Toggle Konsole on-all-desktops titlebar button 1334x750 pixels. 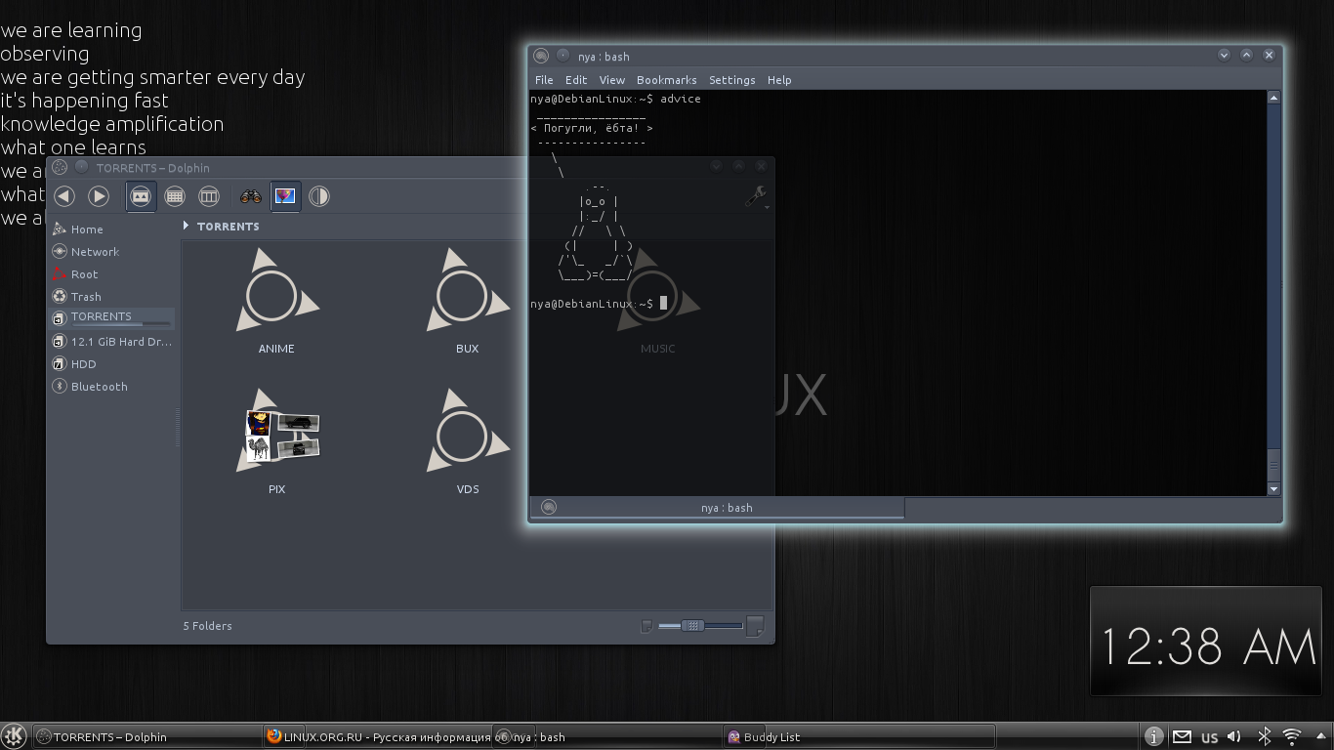pyautogui.click(x=563, y=56)
